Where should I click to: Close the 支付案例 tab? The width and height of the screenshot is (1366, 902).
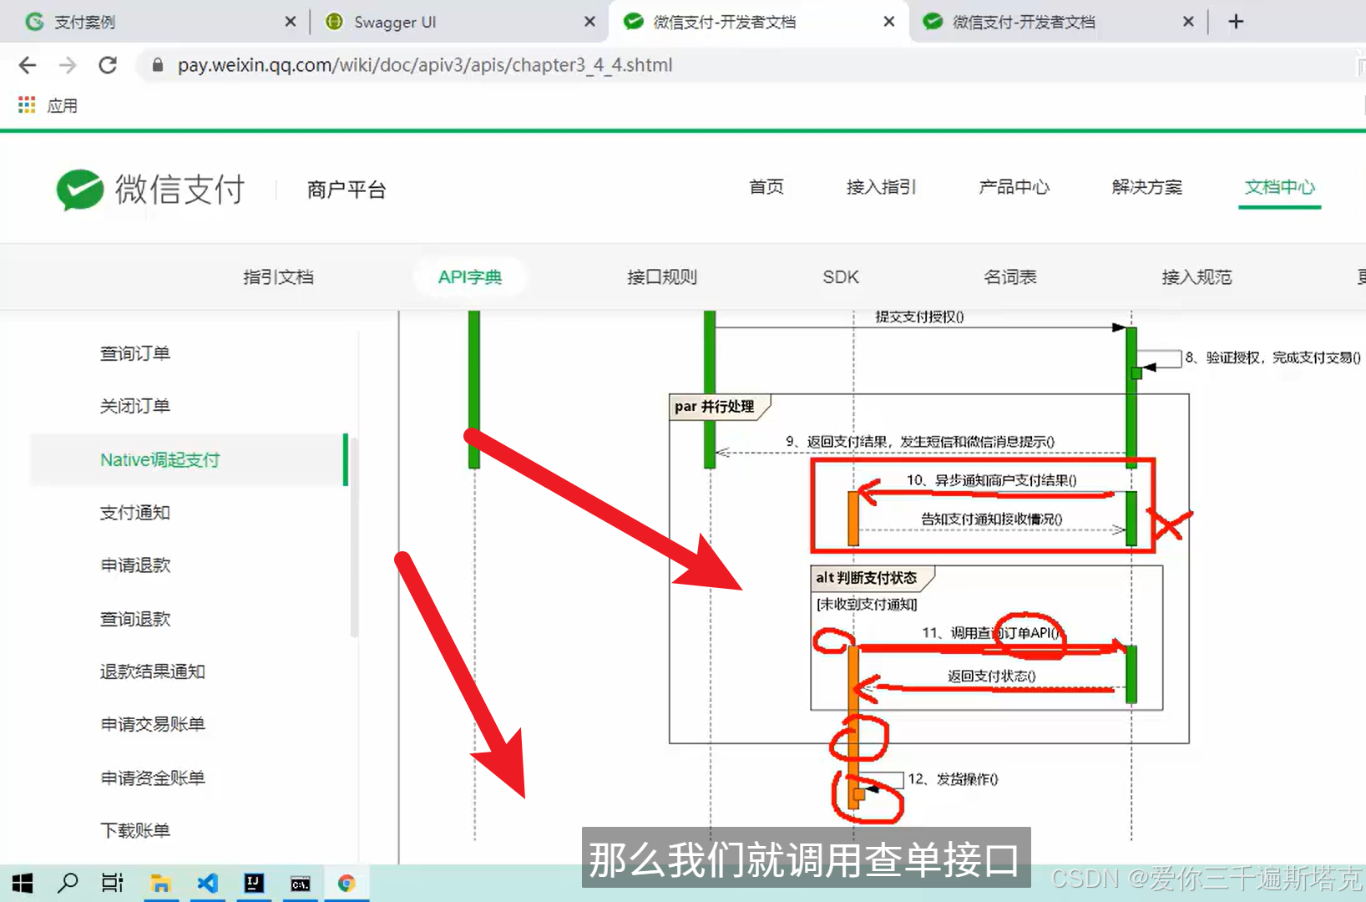(x=290, y=22)
